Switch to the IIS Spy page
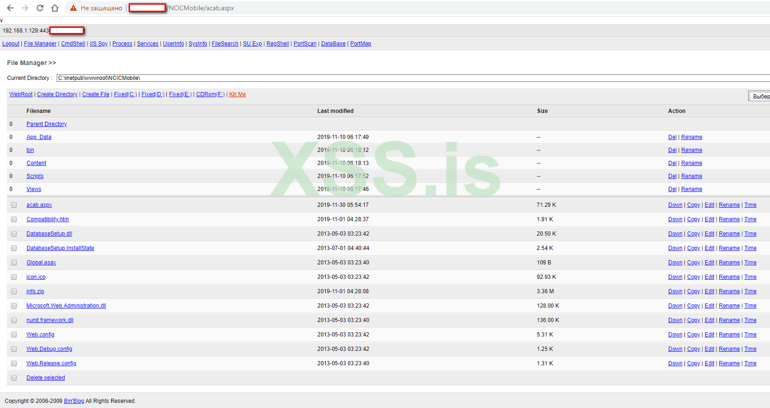The width and height of the screenshot is (770, 408). 99,44
